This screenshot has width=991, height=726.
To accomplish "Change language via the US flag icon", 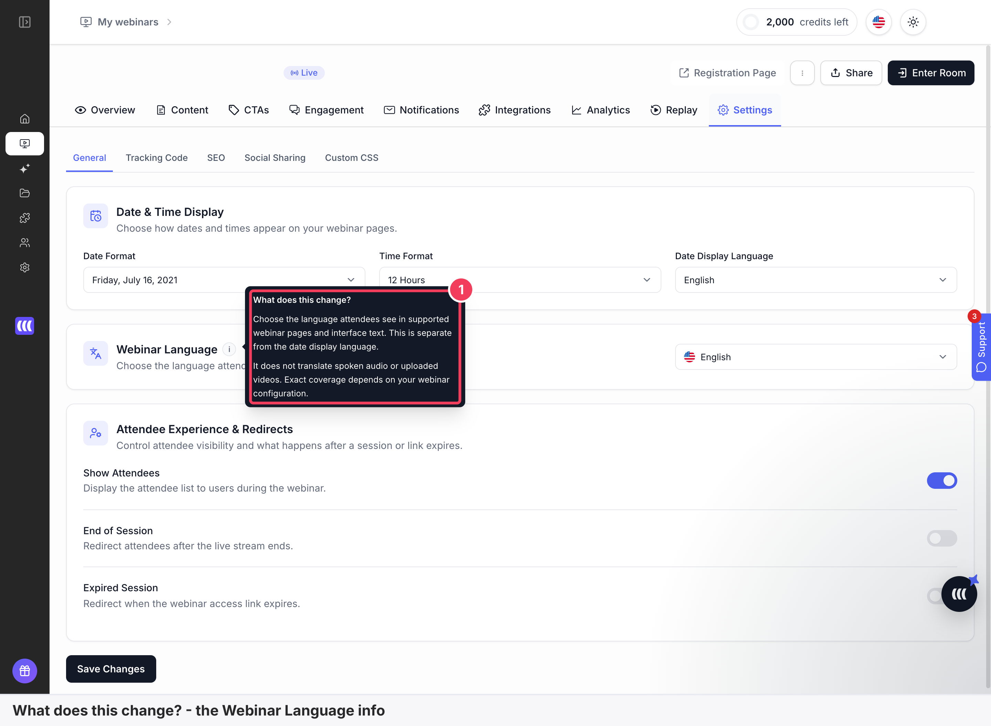I will tap(878, 22).
